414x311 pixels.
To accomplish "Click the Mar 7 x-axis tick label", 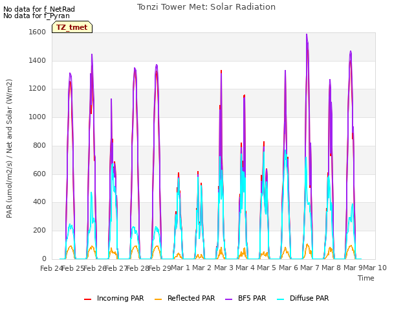I will click(310, 268).
